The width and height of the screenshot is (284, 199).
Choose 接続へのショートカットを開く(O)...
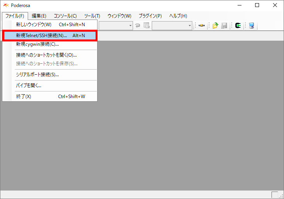[x=50, y=55]
